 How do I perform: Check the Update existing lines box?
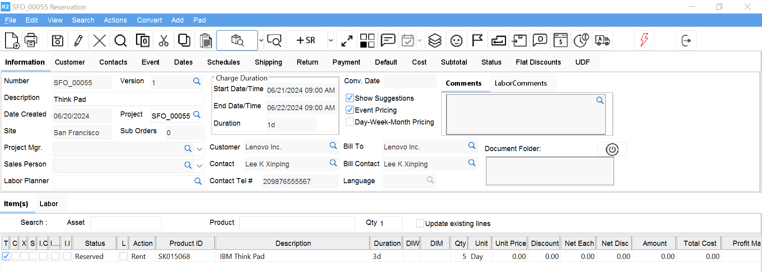[419, 223]
